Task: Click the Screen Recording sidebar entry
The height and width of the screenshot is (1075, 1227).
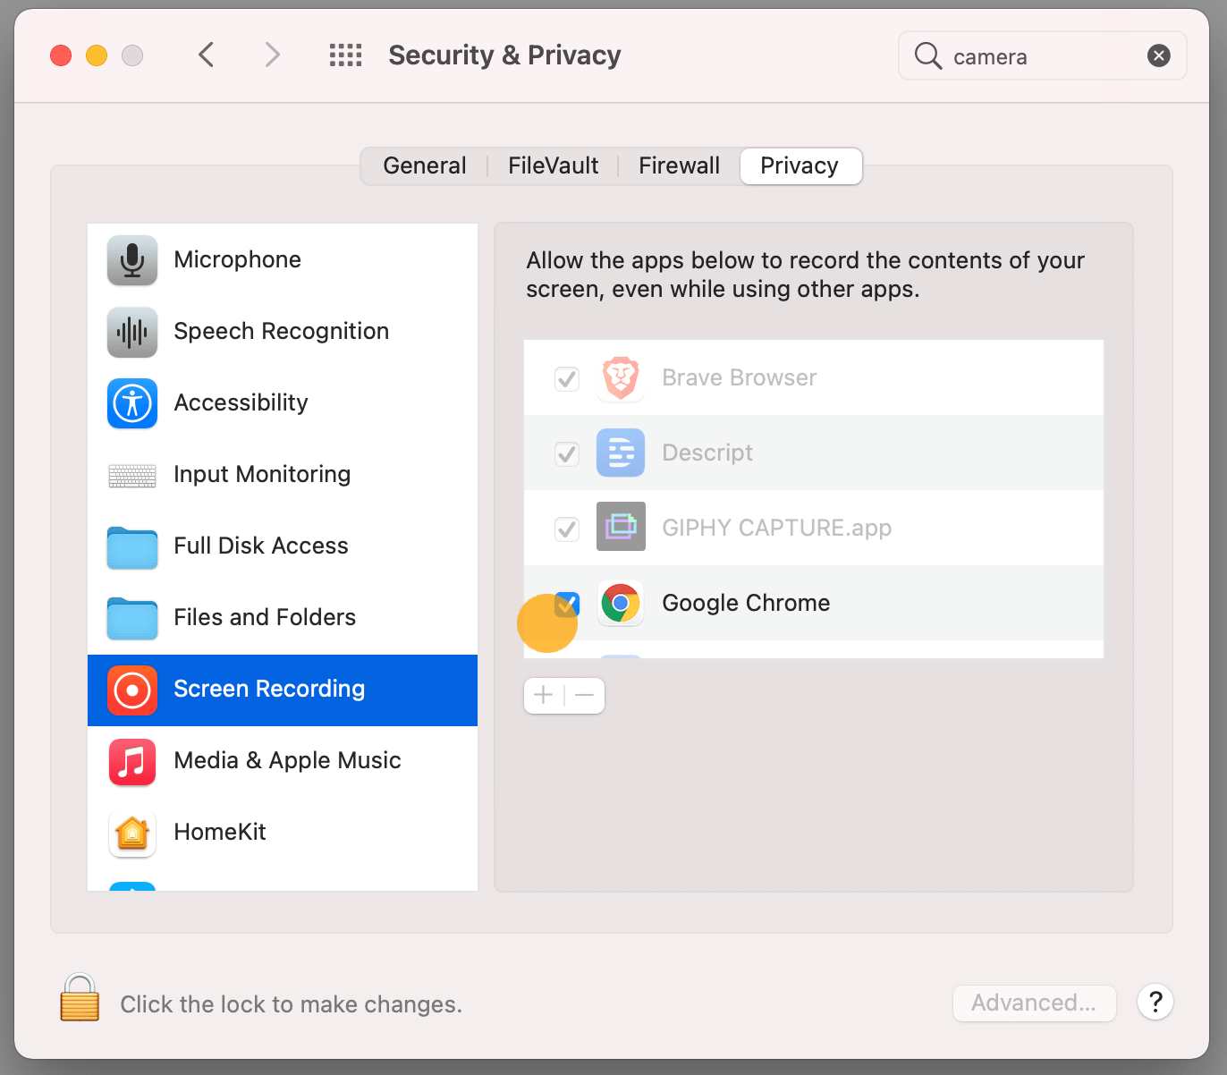Action: click(269, 689)
